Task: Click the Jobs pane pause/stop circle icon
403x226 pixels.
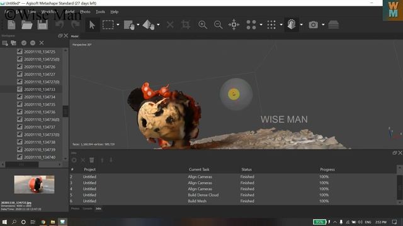Action: point(74,160)
